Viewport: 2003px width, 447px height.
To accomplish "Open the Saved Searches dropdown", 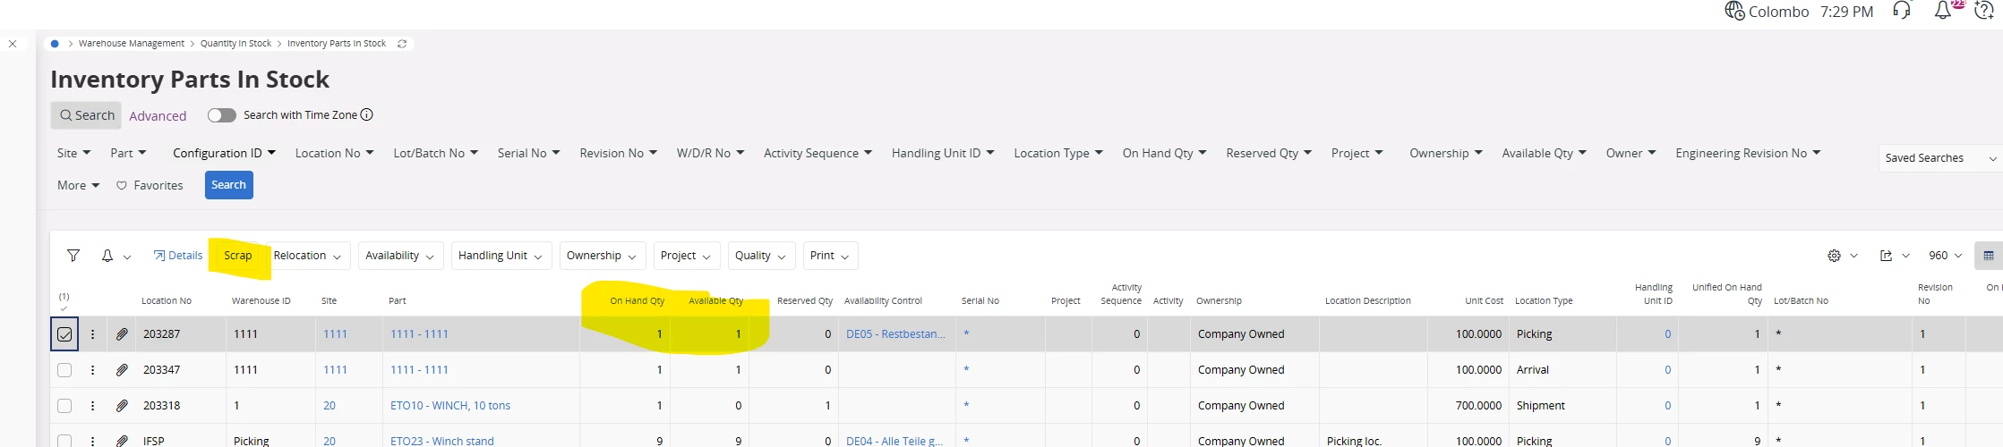I will coord(1937,158).
